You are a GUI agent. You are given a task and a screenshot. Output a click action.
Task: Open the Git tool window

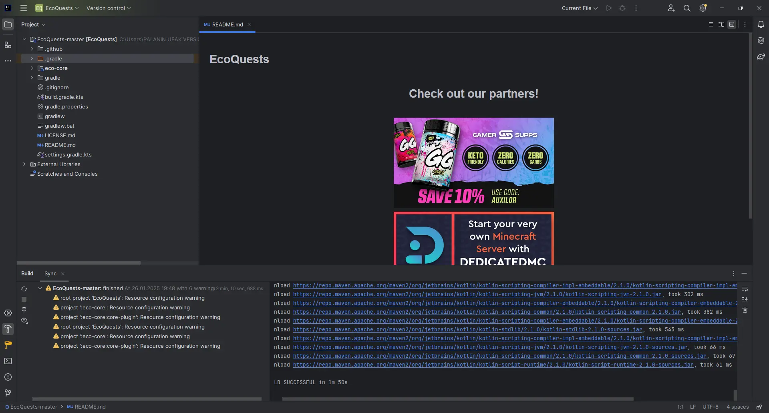[8, 393]
